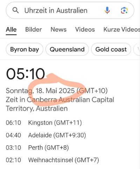140x169 pixels.
Task: Select the Alle tab
Action: [x=11, y=30]
